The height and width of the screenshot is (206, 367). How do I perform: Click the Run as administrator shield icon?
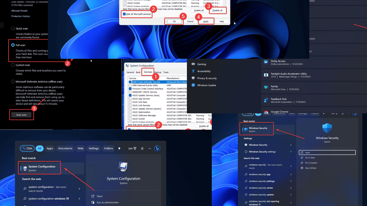(x=93, y=203)
